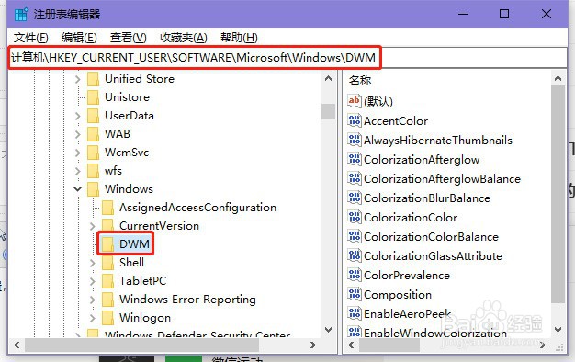Click the AssignedAccessConfiguration folder icon
The height and width of the screenshot is (362, 575).
click(x=107, y=208)
